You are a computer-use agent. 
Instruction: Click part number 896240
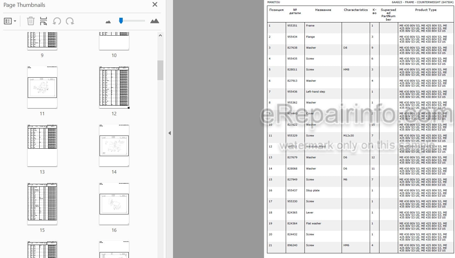tap(292, 245)
